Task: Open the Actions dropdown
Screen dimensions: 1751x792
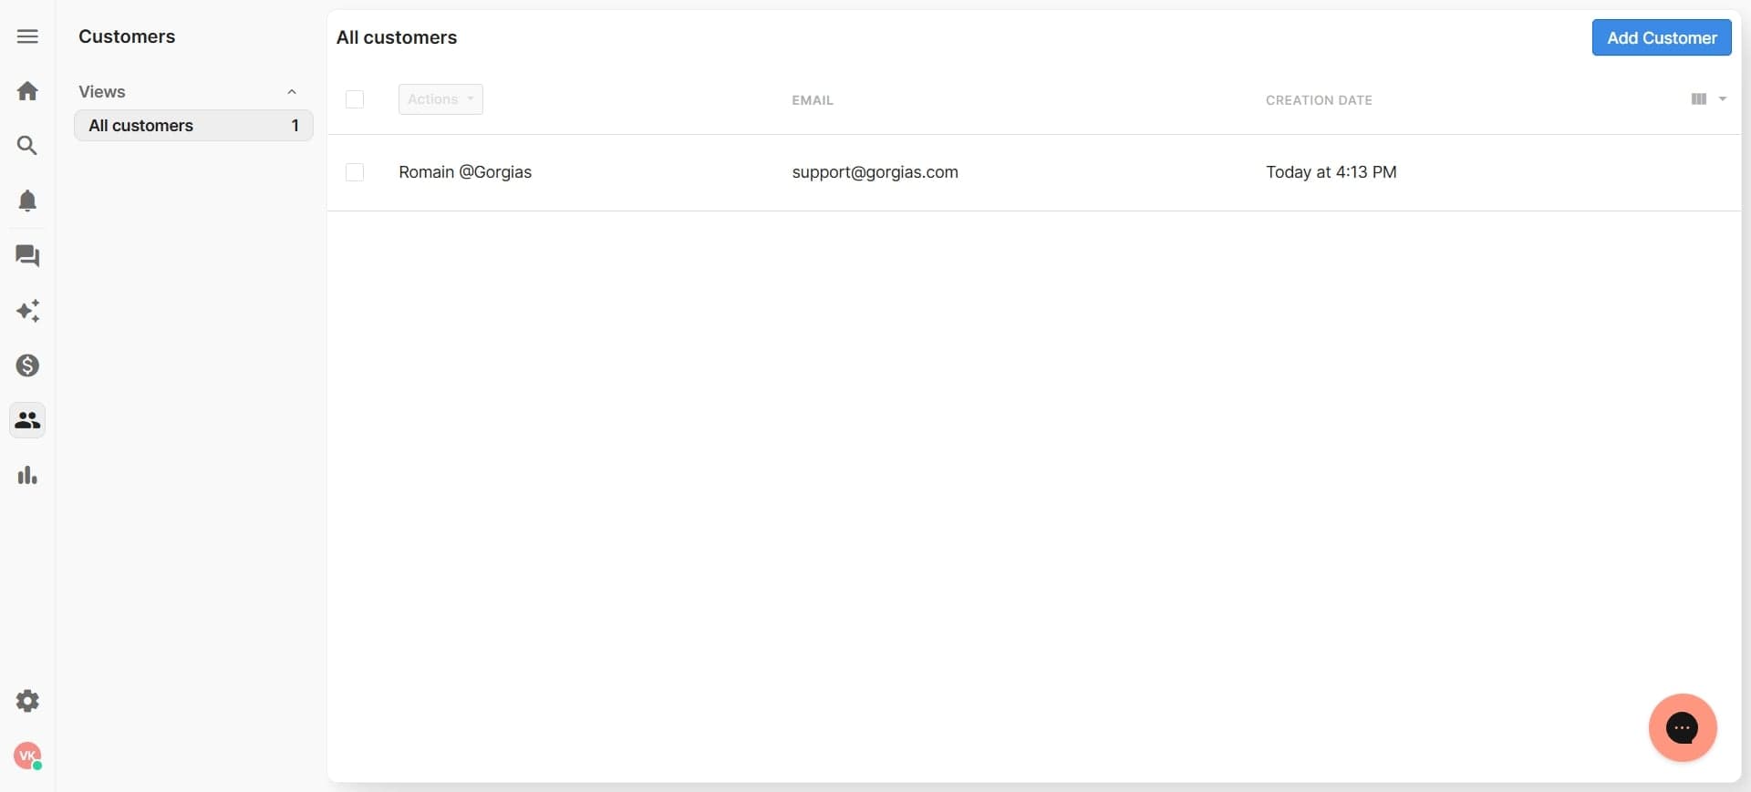Action: 440,99
